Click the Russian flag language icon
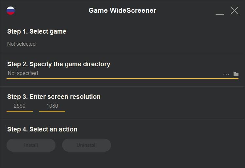 coord(11,10)
